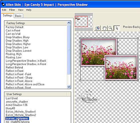Select Reflect in Front, Short preset
Image resolution: width=140 pixels, height=123 pixels.
tap(18, 88)
